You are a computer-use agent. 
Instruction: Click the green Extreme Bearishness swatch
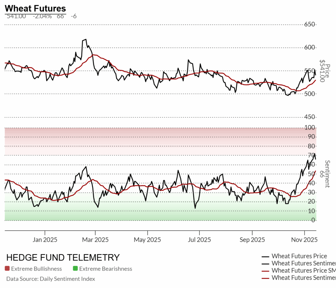pos(75,269)
